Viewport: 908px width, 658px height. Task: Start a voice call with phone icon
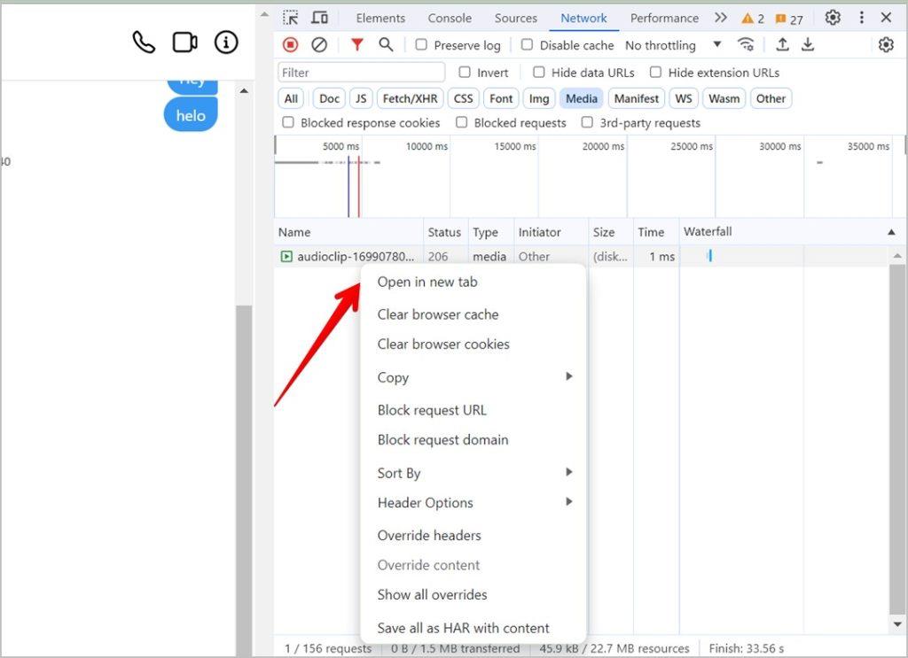coord(144,43)
